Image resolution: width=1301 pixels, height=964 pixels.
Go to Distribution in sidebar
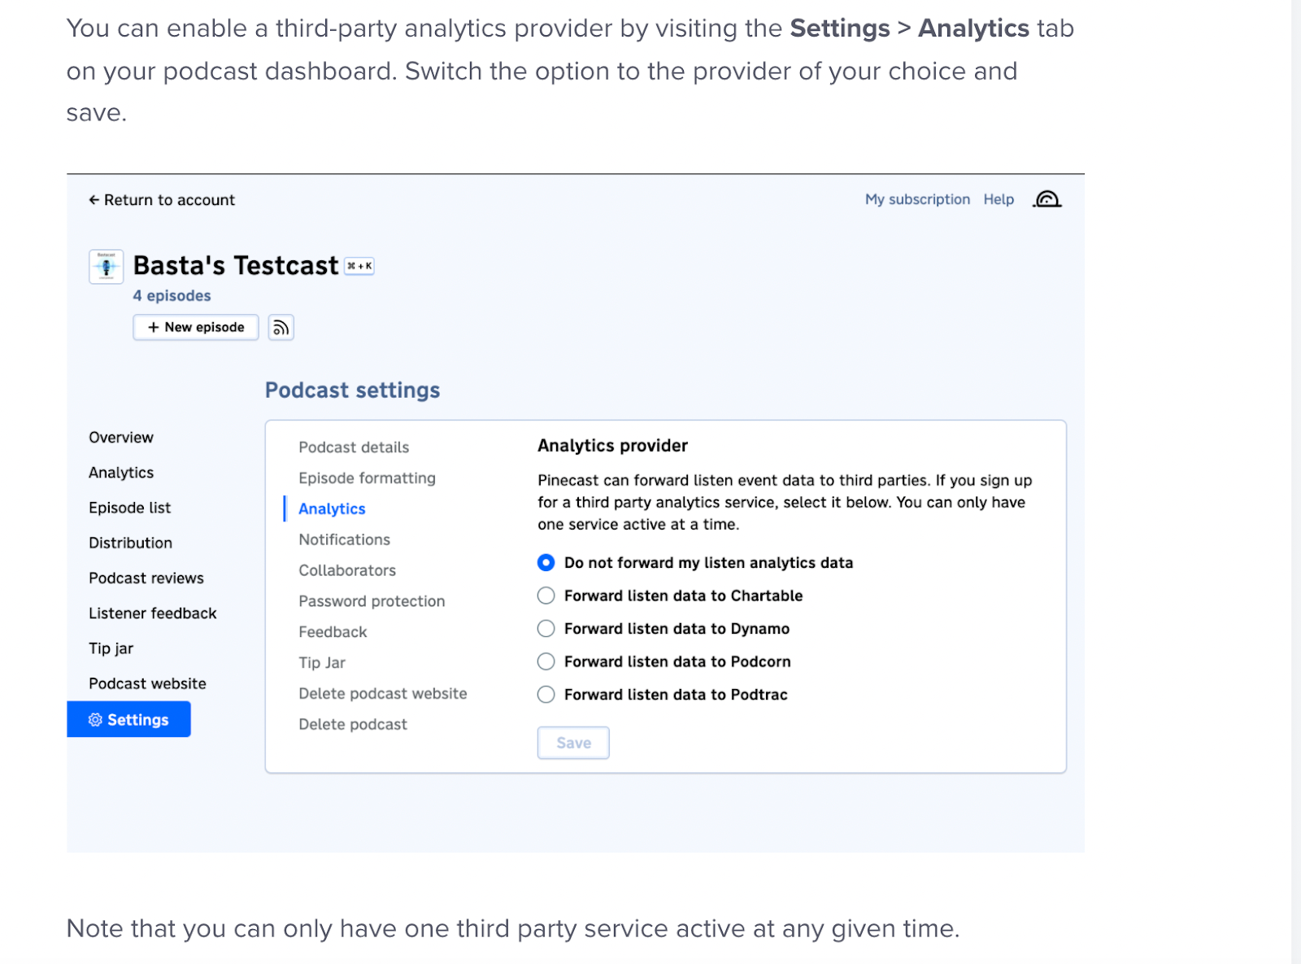tap(131, 543)
